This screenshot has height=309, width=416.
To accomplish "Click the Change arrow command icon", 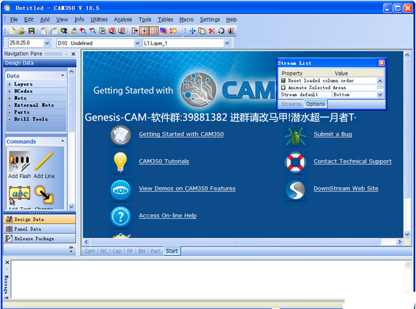I will (44, 195).
